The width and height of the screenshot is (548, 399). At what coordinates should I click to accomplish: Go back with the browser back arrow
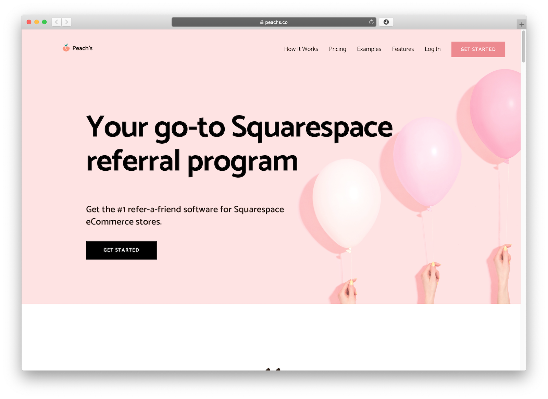[57, 22]
